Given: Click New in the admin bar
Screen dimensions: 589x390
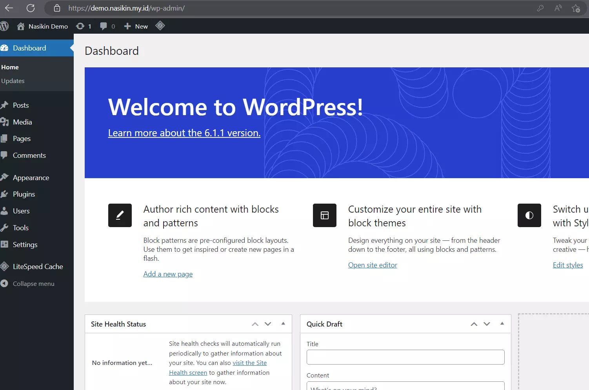Looking at the screenshot, I should [142, 26].
